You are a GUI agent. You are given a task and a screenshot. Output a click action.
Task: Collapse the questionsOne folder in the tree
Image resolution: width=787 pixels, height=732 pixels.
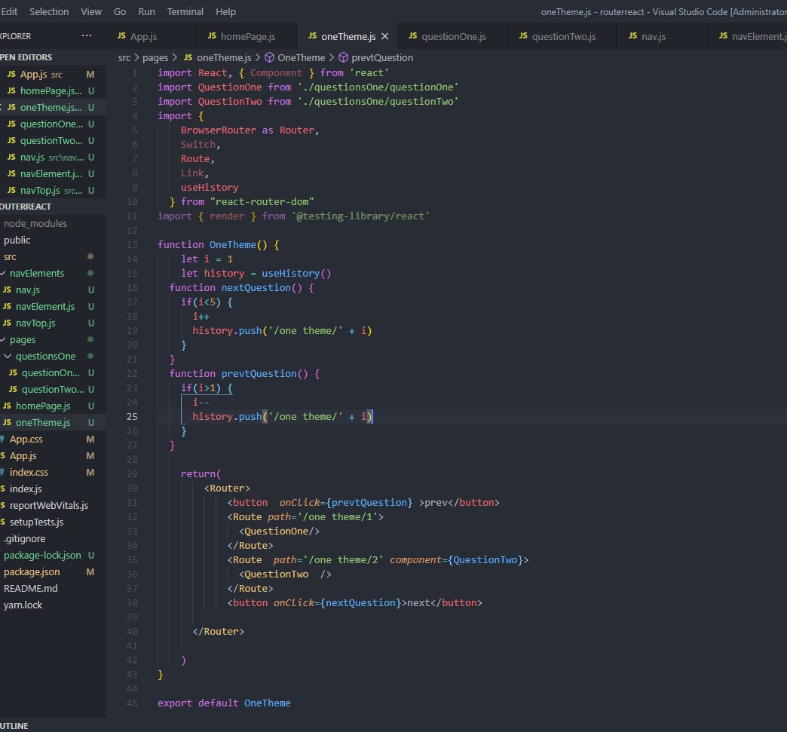pyautogui.click(x=8, y=356)
